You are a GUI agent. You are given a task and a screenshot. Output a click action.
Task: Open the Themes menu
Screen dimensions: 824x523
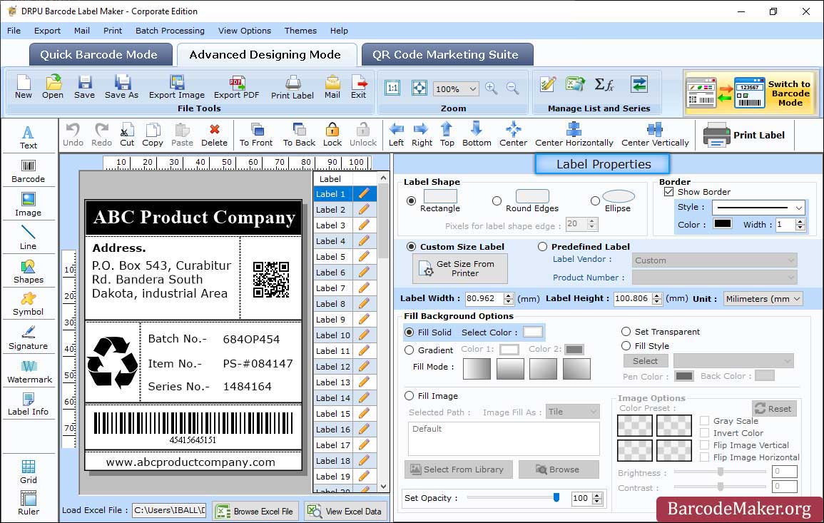300,31
